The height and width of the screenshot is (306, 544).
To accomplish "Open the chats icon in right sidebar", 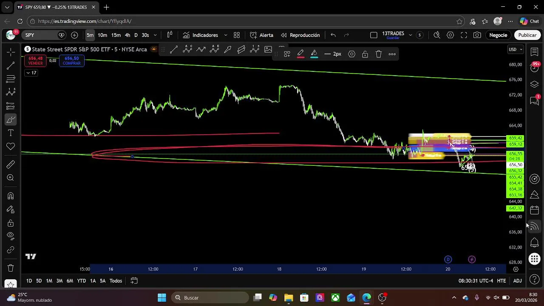I will pyautogui.click(x=535, y=100).
